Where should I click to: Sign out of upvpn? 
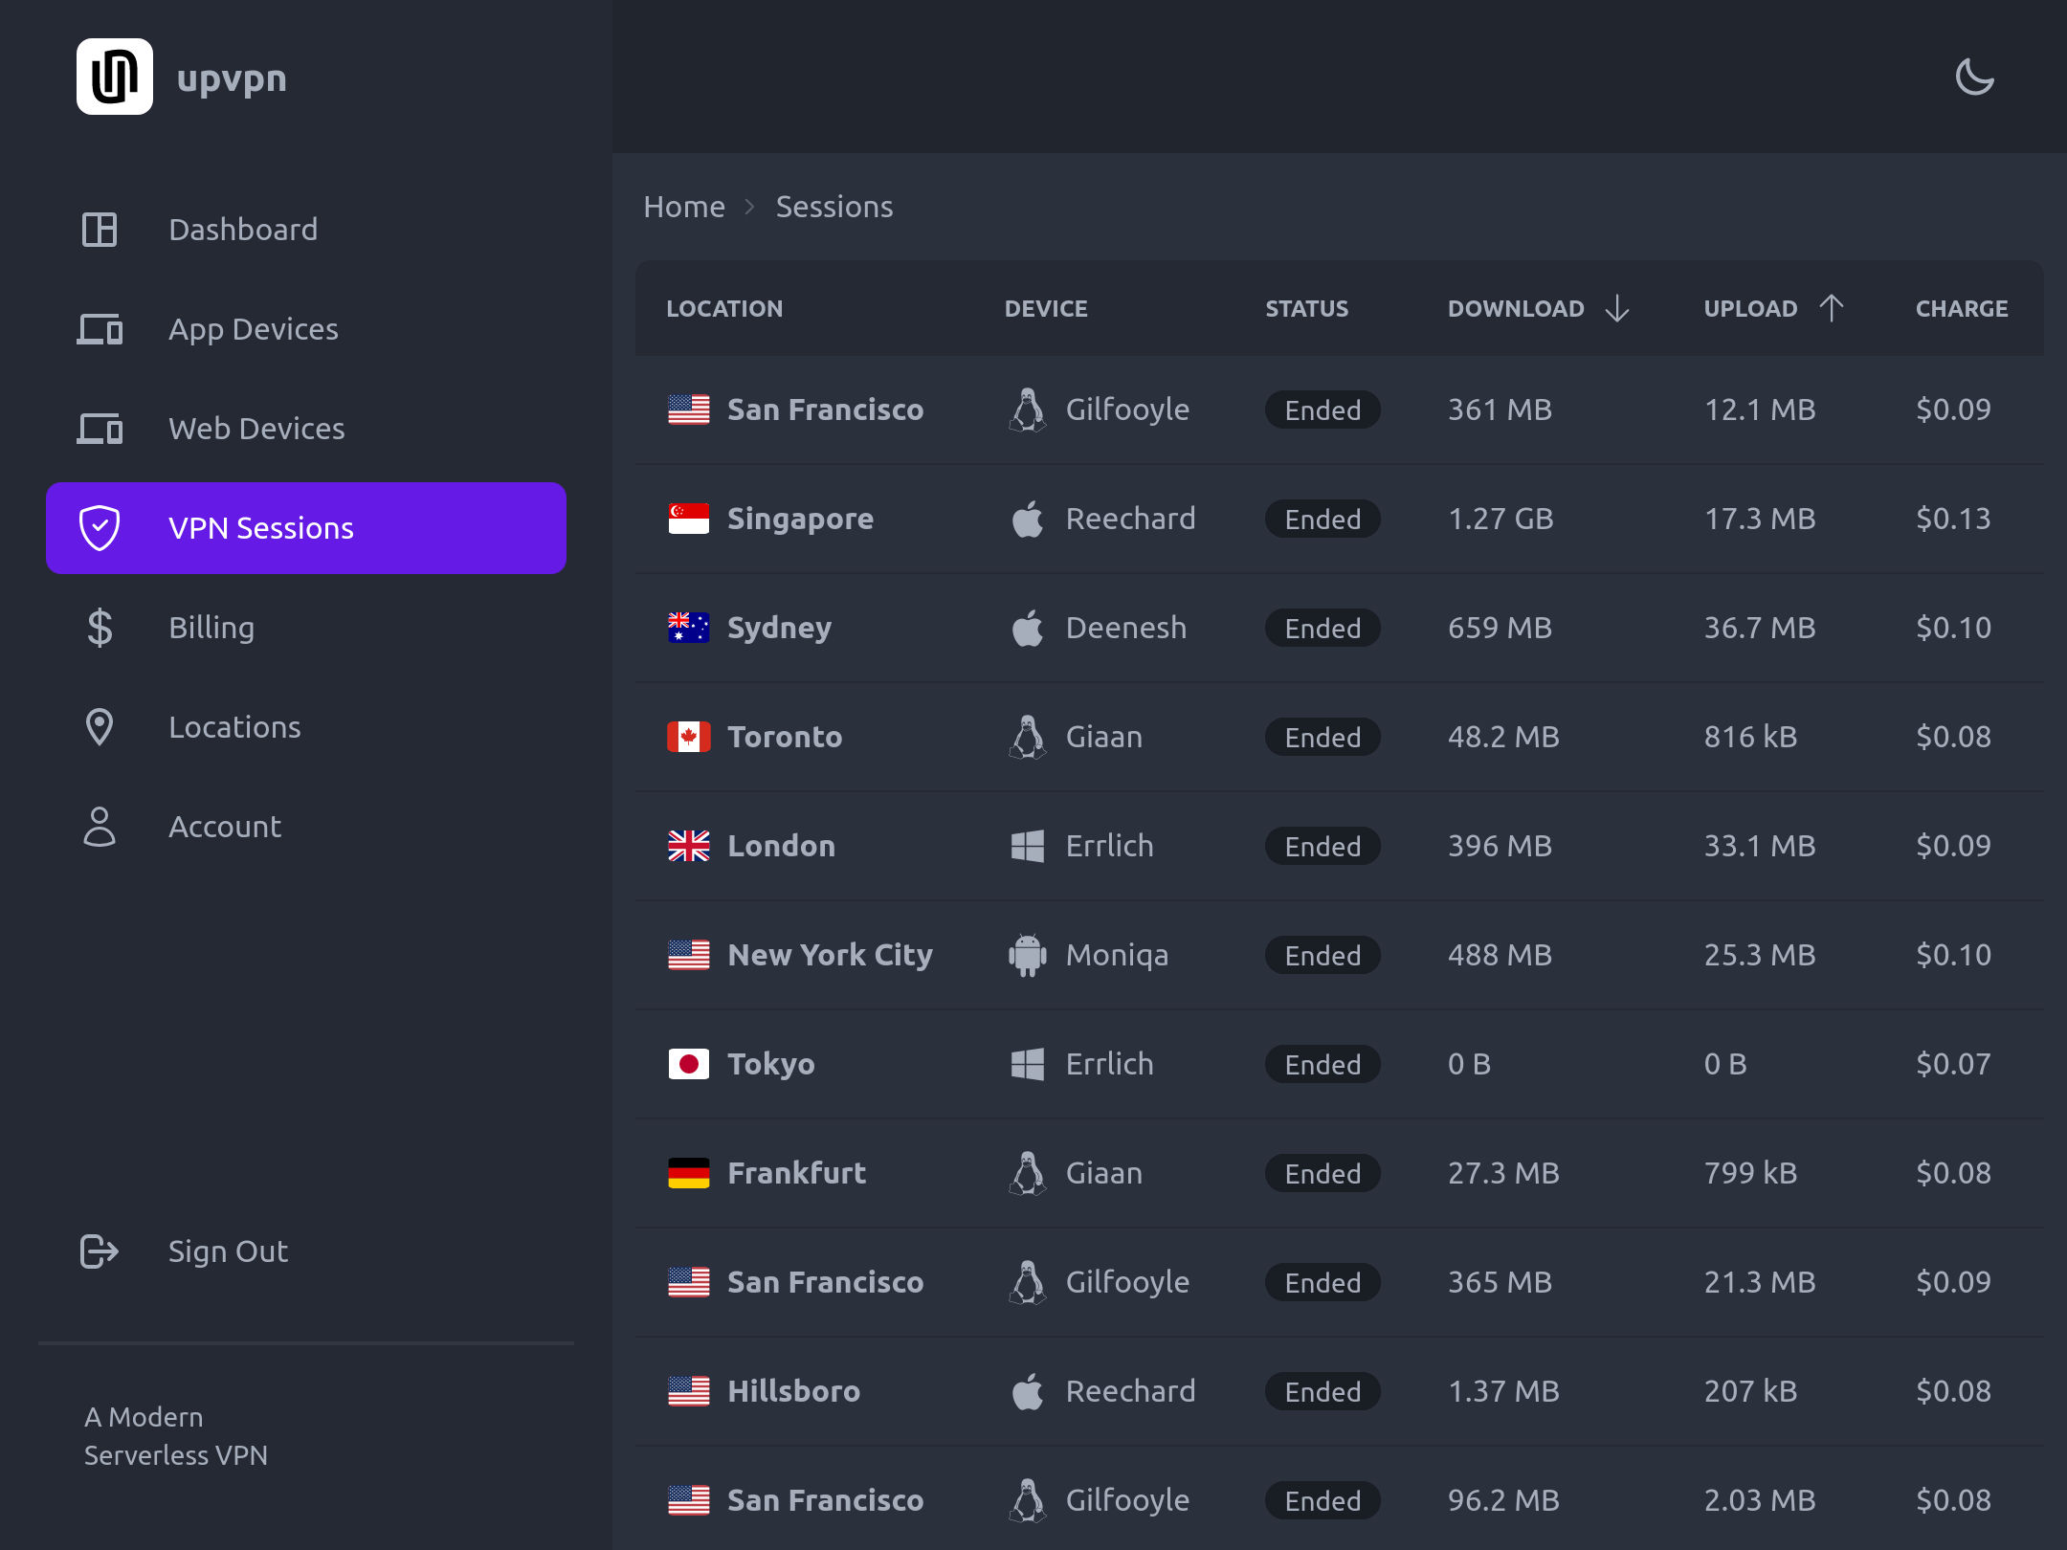tap(228, 1251)
